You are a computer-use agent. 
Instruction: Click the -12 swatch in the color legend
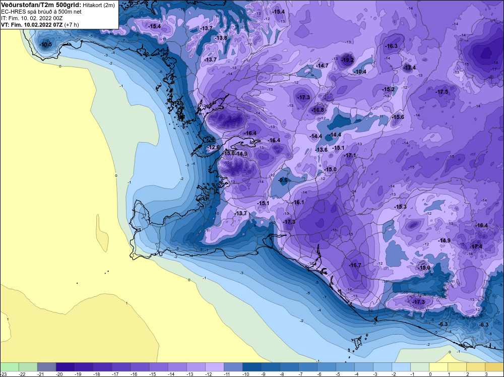point(214,367)
